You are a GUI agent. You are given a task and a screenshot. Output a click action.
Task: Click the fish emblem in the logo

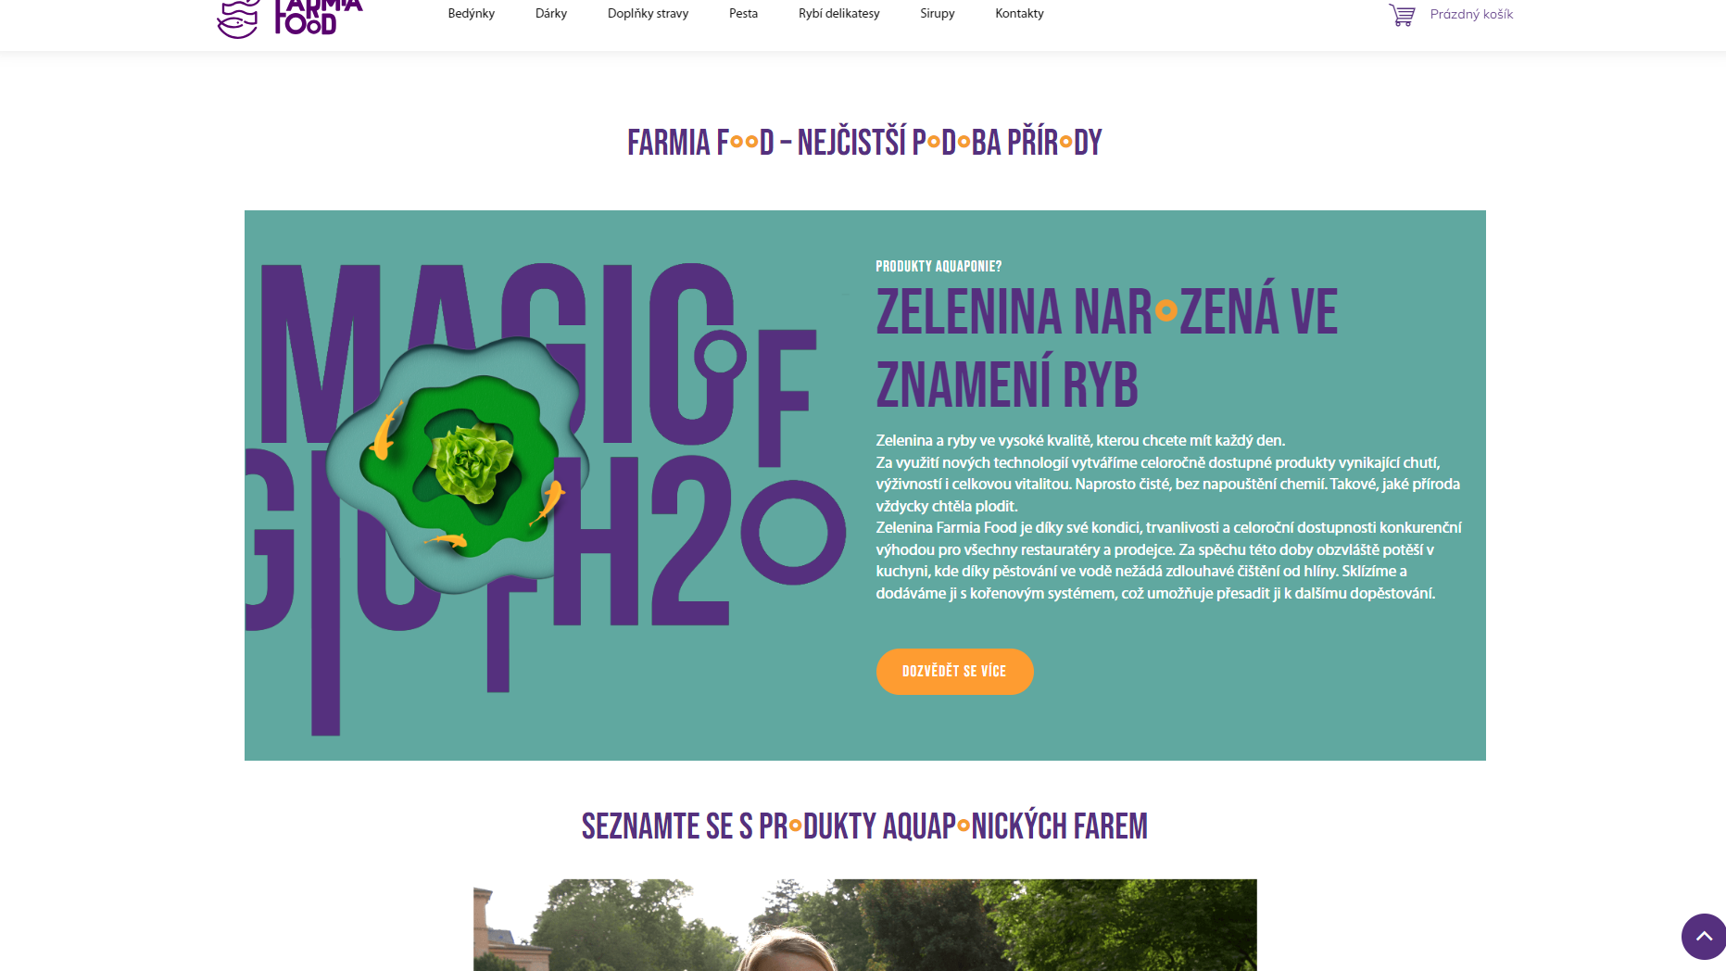pyautogui.click(x=238, y=19)
